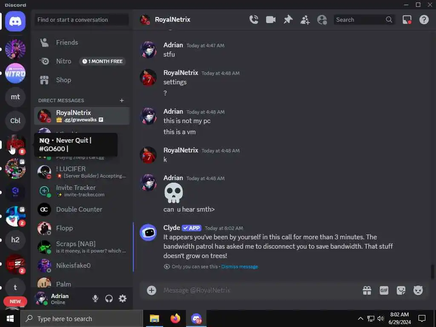Image resolution: width=436 pixels, height=327 pixels.
Task: Click the chat scrollbar thumb
Action: coord(433,271)
